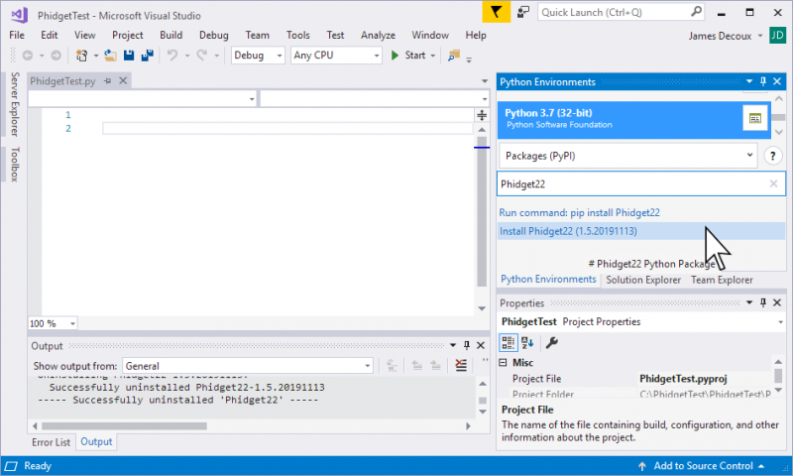793x476 pixels.
Task: Click the navigate forward arrow icon
Action: (57, 56)
